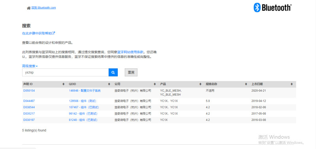Open declaration D038544

[29, 107]
